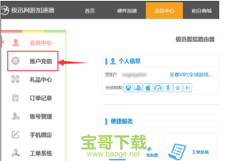The height and width of the screenshot is (161, 228).
Task: Open 手机绑定 sidebar entry
Action: click(x=41, y=135)
